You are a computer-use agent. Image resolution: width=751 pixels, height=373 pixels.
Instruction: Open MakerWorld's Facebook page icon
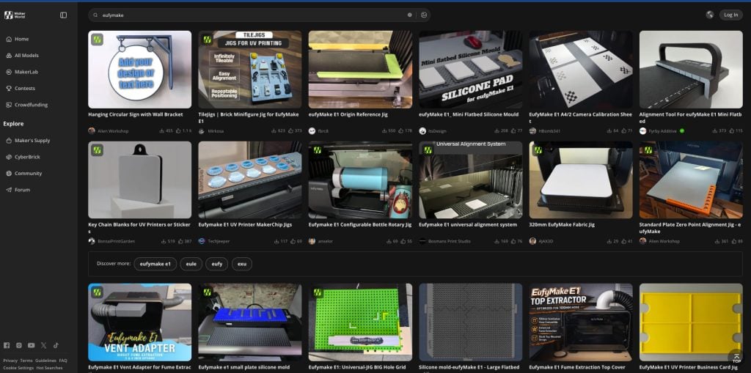(x=7, y=345)
